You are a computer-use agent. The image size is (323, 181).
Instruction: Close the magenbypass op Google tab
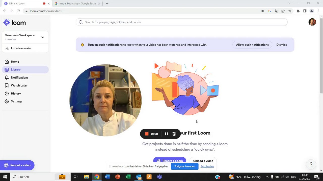(99, 4)
